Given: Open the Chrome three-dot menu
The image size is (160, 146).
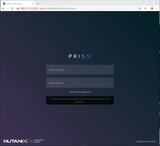Looking at the screenshot, I should (156, 8).
